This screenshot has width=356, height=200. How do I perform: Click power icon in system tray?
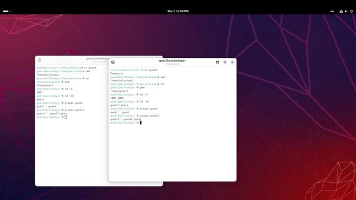click(x=352, y=11)
